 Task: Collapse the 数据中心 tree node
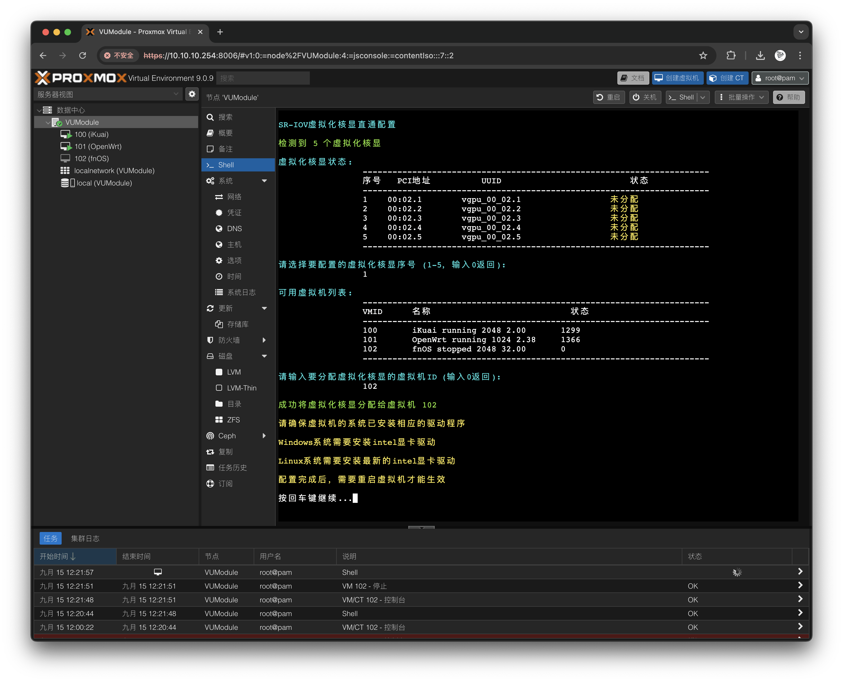[x=39, y=110]
